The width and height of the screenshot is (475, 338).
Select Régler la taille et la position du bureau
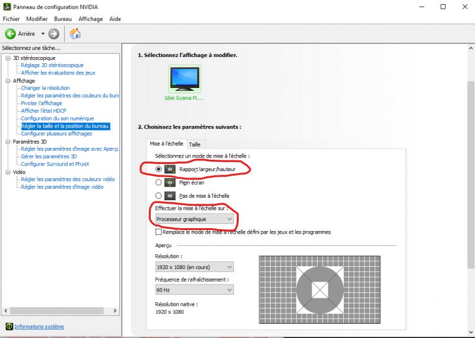pos(65,126)
